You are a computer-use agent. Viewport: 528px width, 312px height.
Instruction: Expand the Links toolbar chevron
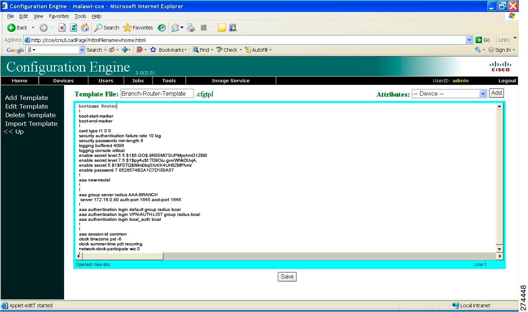click(x=515, y=38)
